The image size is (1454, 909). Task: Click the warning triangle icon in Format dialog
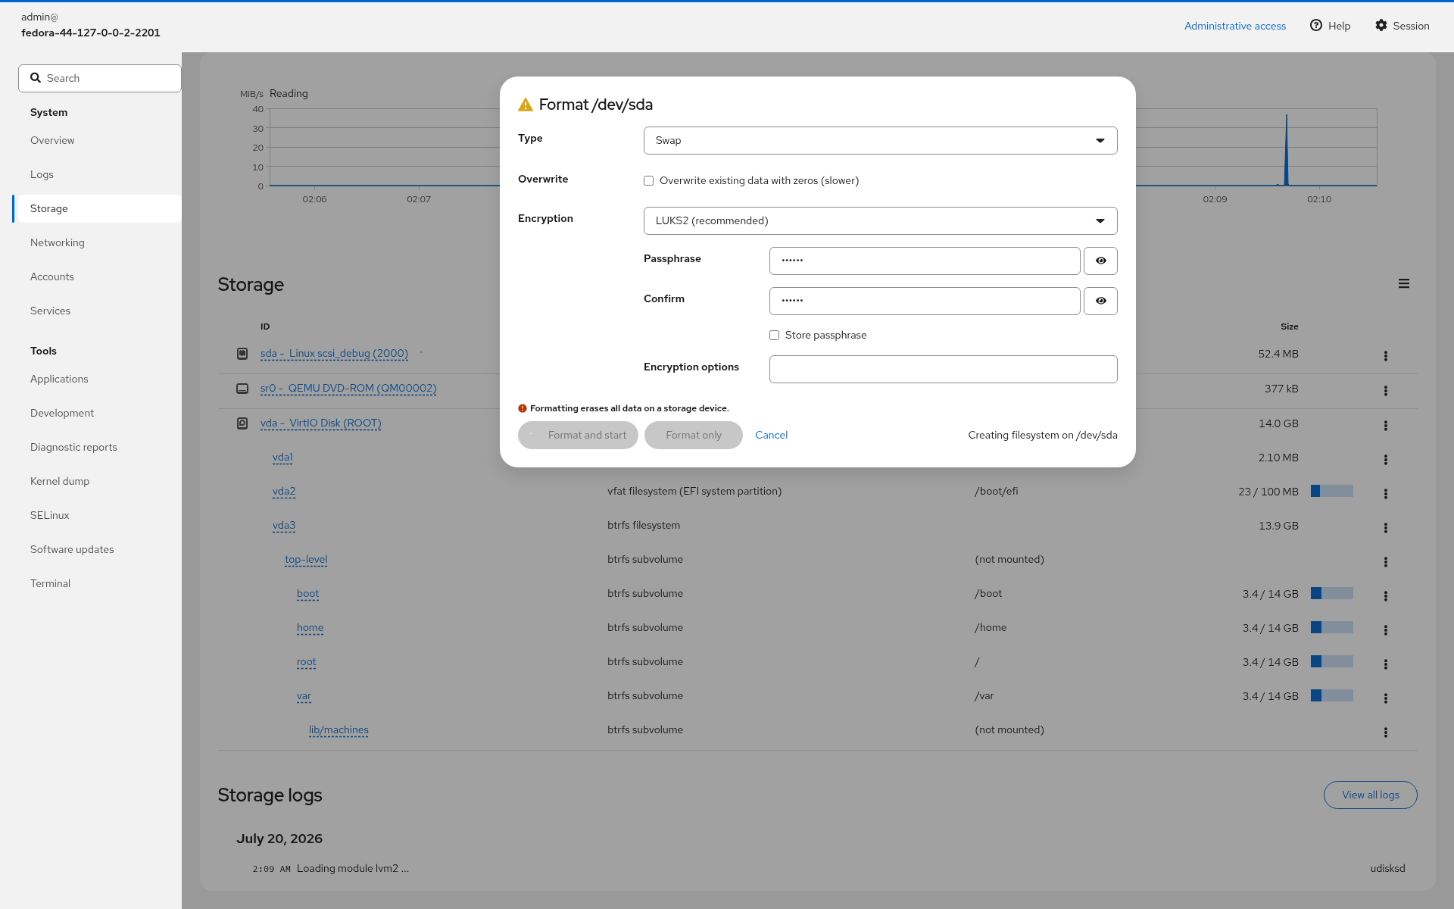525,105
